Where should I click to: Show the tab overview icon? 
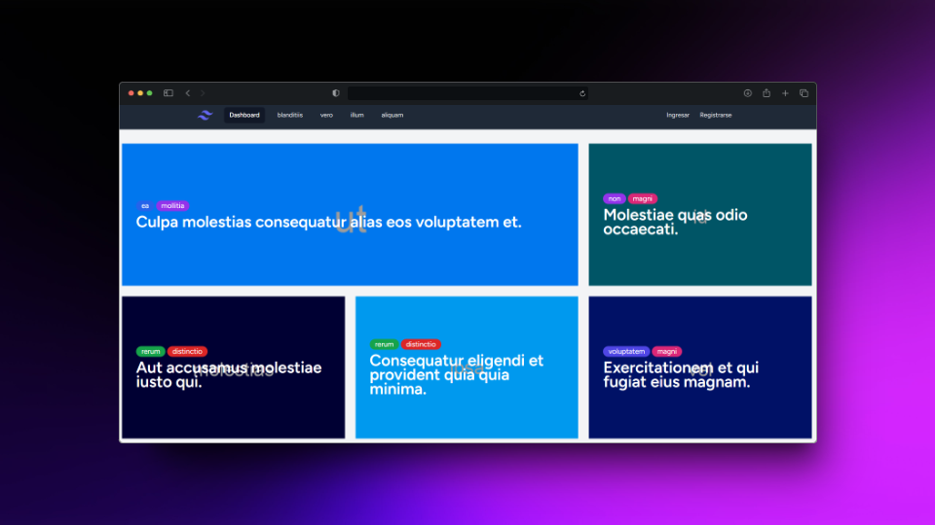[x=804, y=93]
